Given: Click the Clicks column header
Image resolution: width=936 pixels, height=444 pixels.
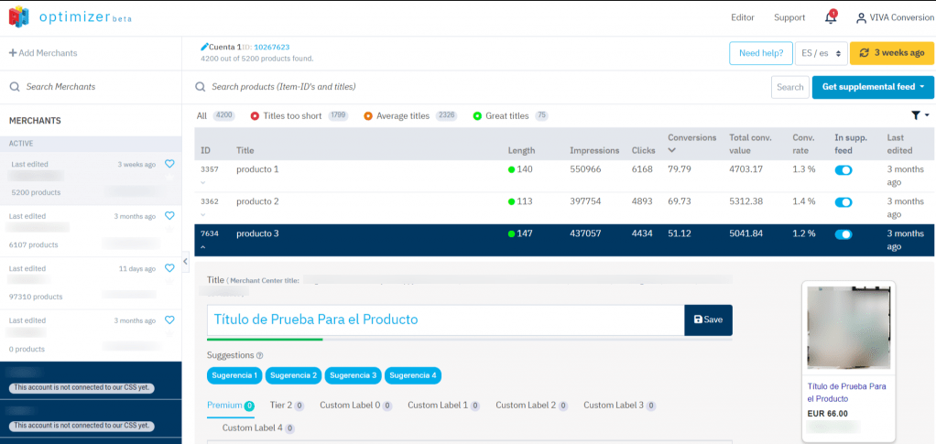Looking at the screenshot, I should [643, 150].
